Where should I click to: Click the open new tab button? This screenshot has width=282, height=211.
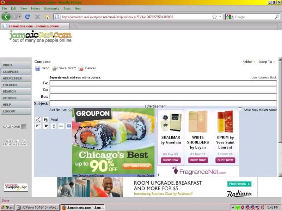(74, 26)
